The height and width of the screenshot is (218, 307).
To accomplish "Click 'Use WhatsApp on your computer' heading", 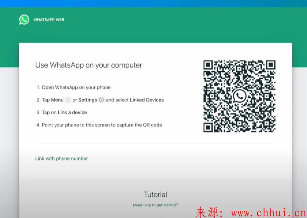I will click(88, 65).
